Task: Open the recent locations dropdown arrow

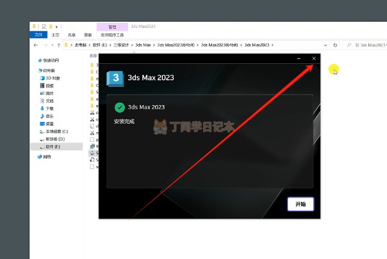Action: click(53, 45)
